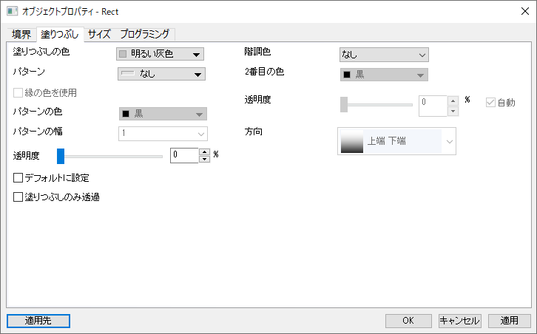This screenshot has width=537, height=334.
Task: Check the 塗りつぶしのみ透過 checkbox
Action: 18,197
